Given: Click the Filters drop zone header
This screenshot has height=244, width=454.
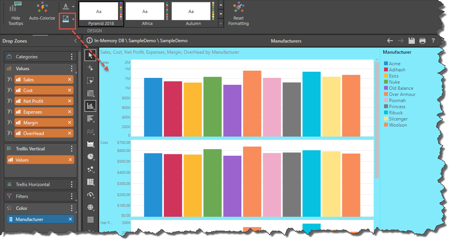Looking at the screenshot, I should click(x=40, y=196).
